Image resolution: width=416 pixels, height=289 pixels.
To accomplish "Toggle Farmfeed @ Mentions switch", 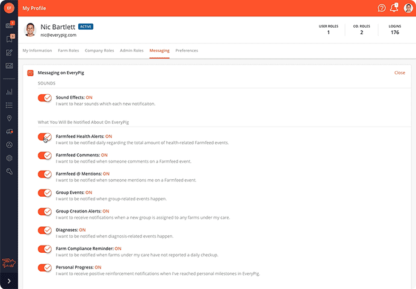I will pyautogui.click(x=45, y=174).
